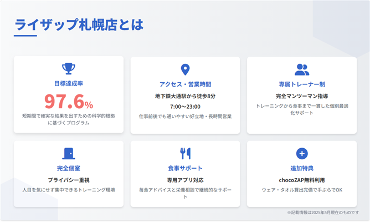
Task: Click the text 専用アプリ対応
Action: [x=185, y=180]
